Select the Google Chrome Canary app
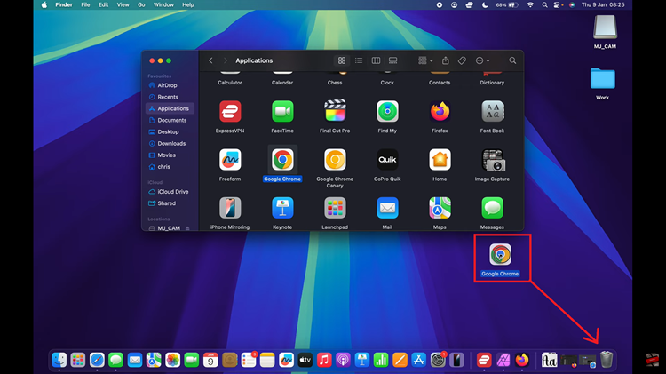The width and height of the screenshot is (666, 374). click(x=335, y=160)
